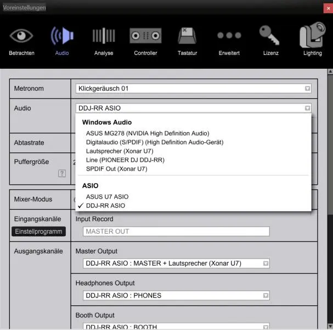Expand the Master Output dropdown
333x330 pixels.
tap(176, 263)
